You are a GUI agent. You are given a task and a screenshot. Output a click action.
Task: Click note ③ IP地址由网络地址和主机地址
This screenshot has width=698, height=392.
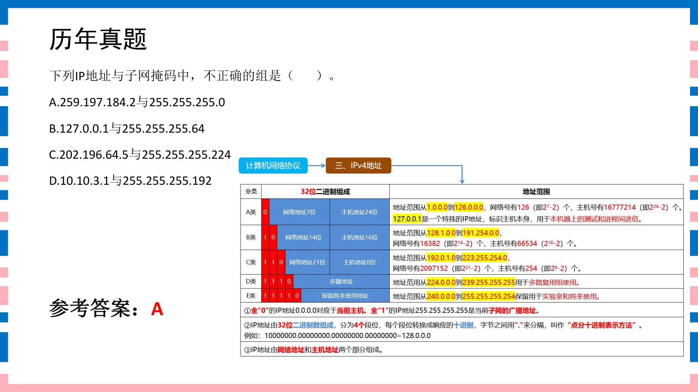313,350
